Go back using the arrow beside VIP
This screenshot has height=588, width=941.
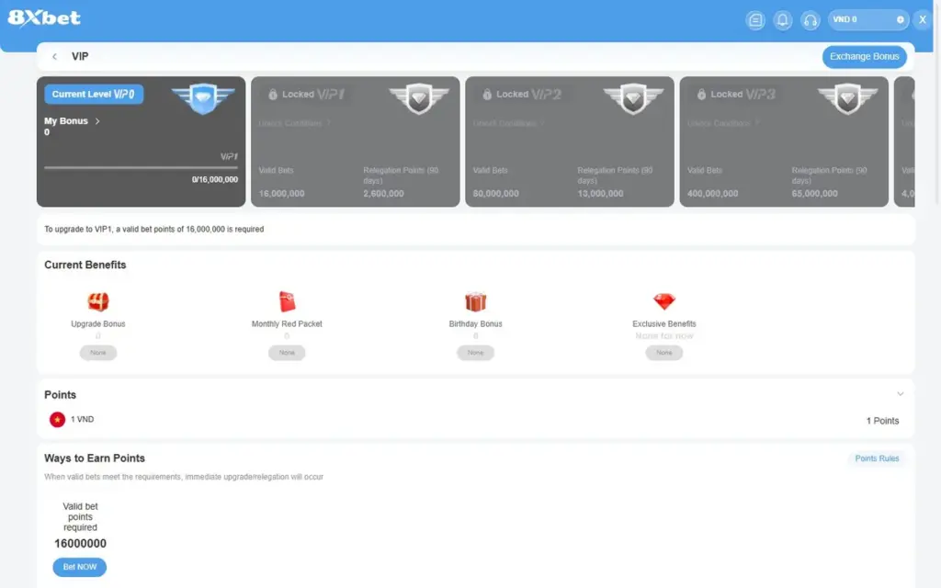pyautogui.click(x=54, y=56)
